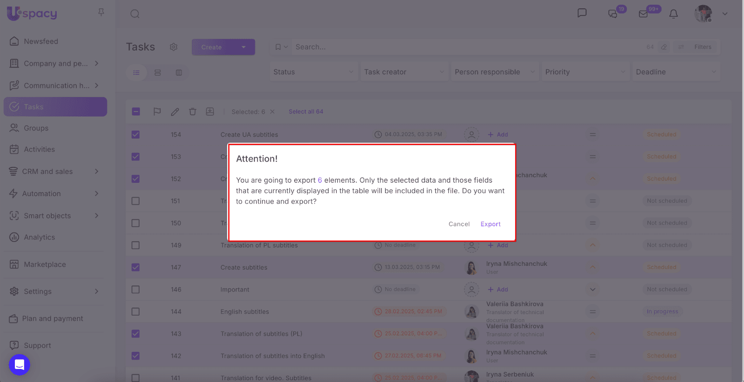Open Newsfeed in the sidebar
Viewport: 744px width, 382px height.
pyautogui.click(x=41, y=41)
